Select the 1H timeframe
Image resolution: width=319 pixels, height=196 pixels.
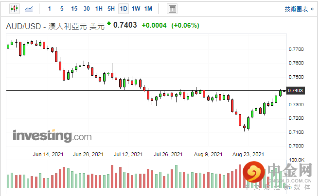coord(99,9)
